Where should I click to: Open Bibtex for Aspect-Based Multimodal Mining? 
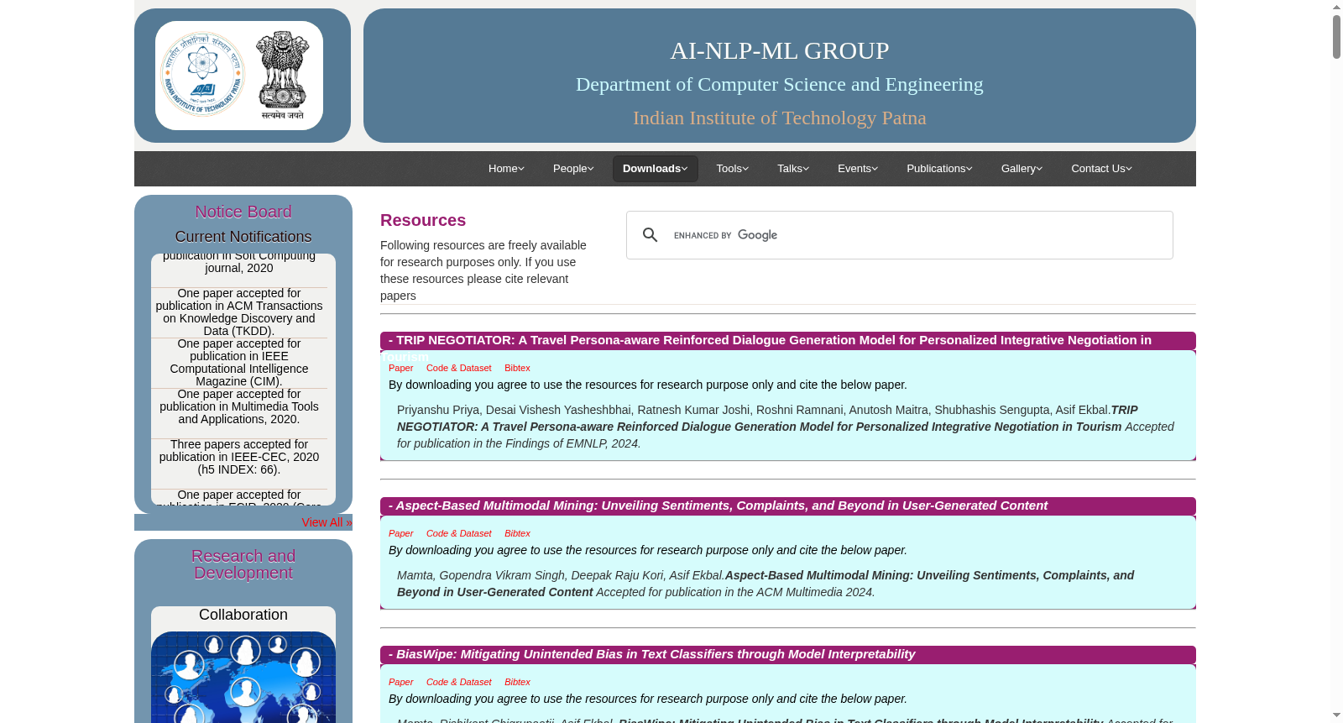coord(517,533)
